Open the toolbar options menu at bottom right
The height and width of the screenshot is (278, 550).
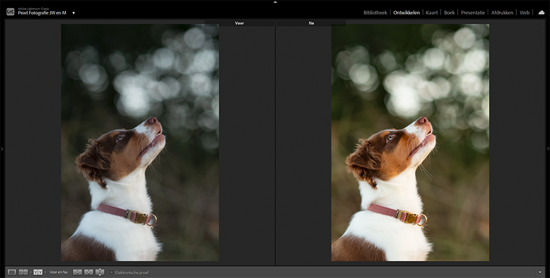click(540, 273)
